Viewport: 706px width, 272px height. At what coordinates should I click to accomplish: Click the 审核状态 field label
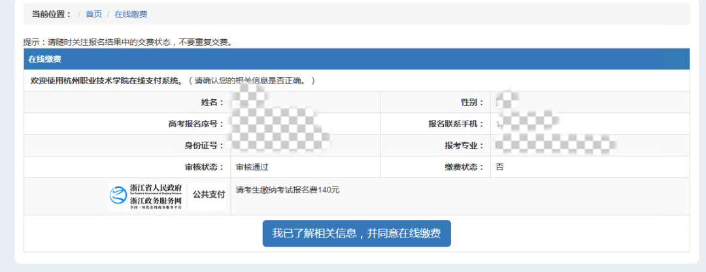[204, 167]
